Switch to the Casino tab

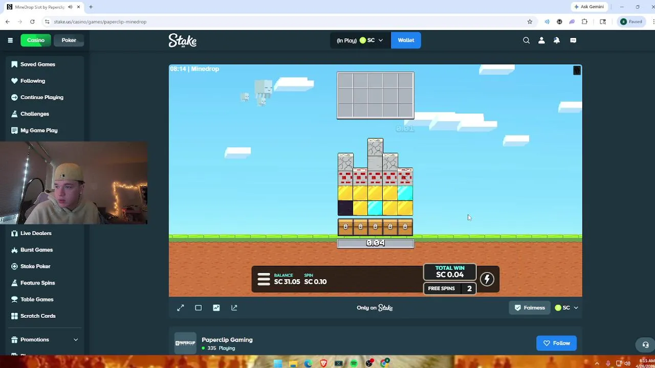click(36, 40)
